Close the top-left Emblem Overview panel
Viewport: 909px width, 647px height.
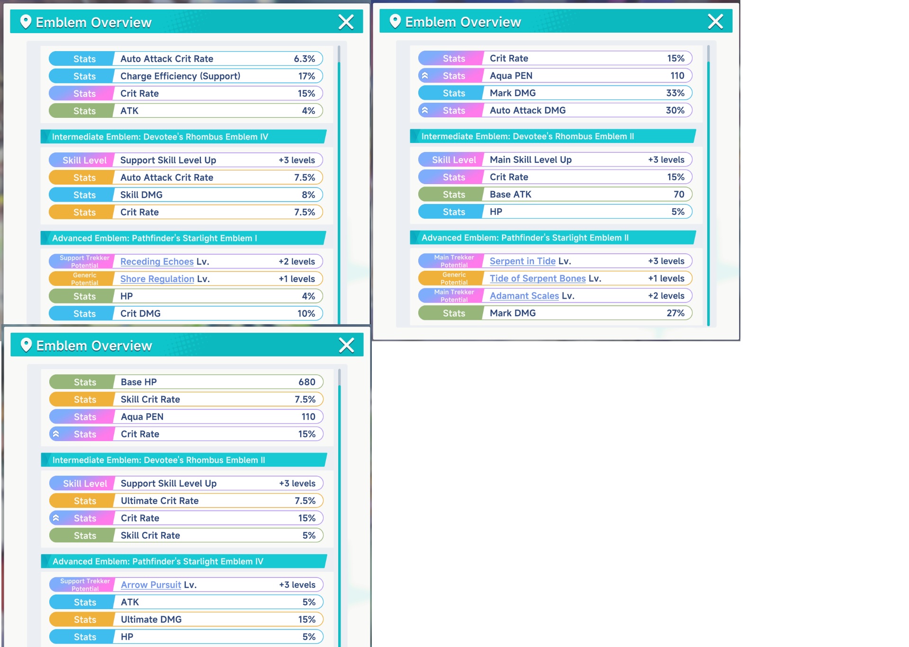click(346, 22)
